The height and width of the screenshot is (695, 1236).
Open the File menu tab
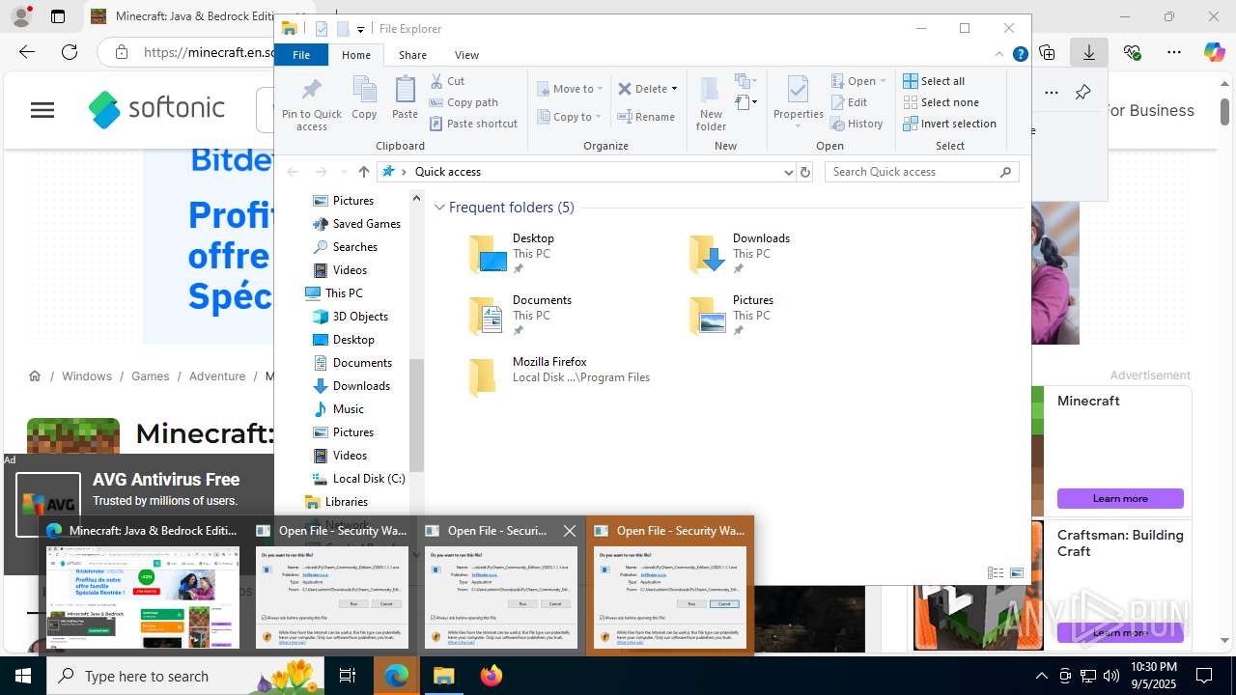tap(301, 55)
